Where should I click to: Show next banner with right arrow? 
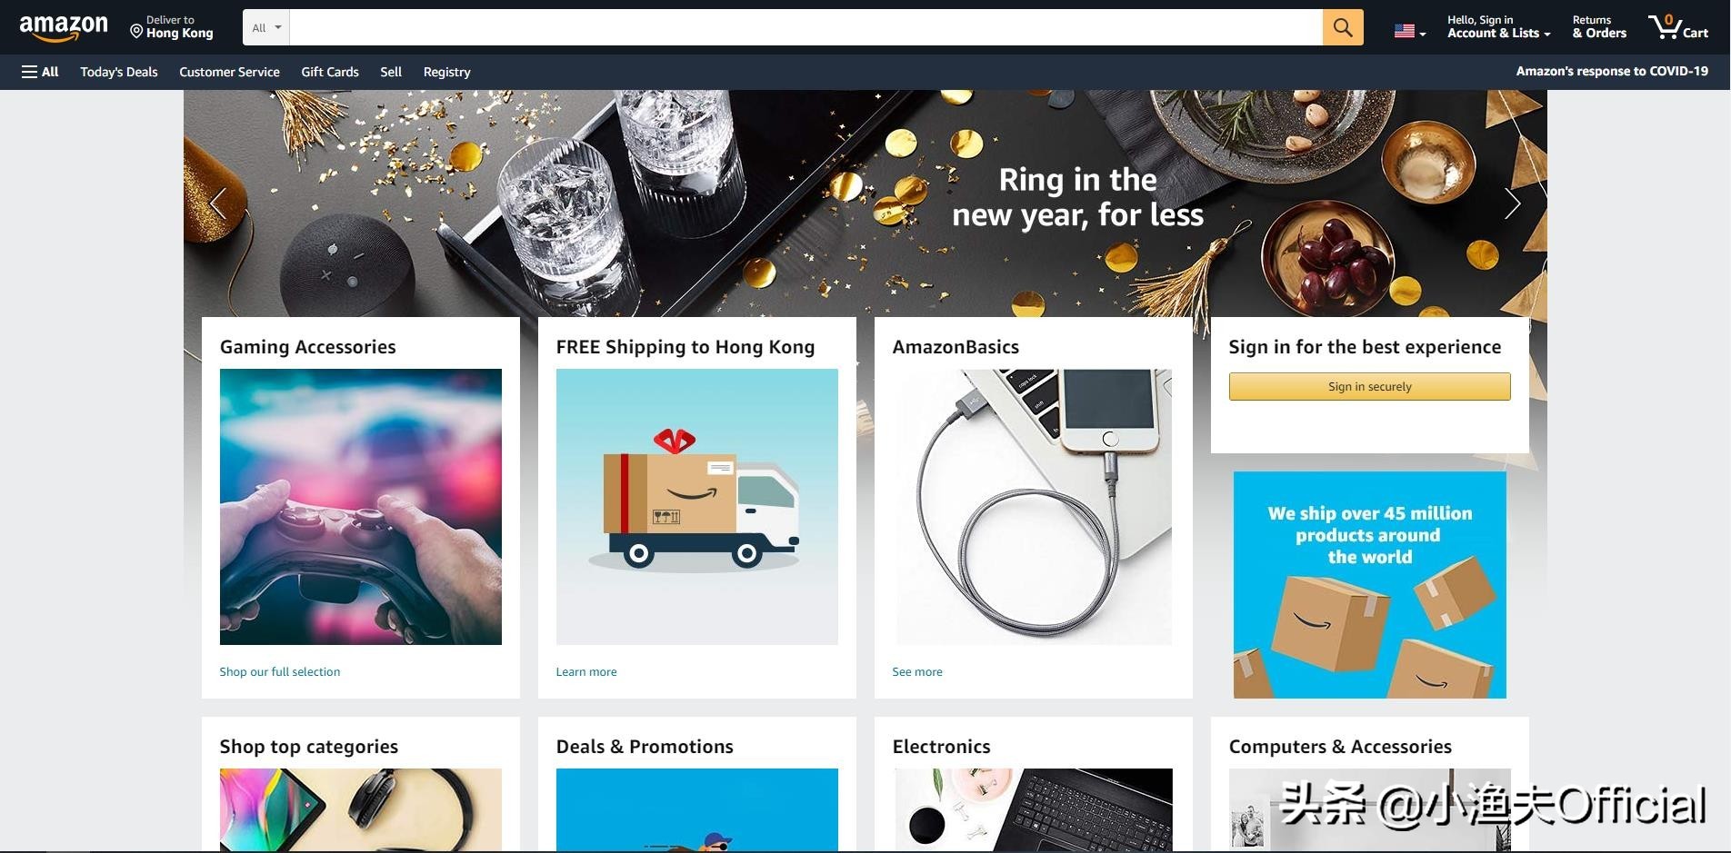pyautogui.click(x=1513, y=203)
